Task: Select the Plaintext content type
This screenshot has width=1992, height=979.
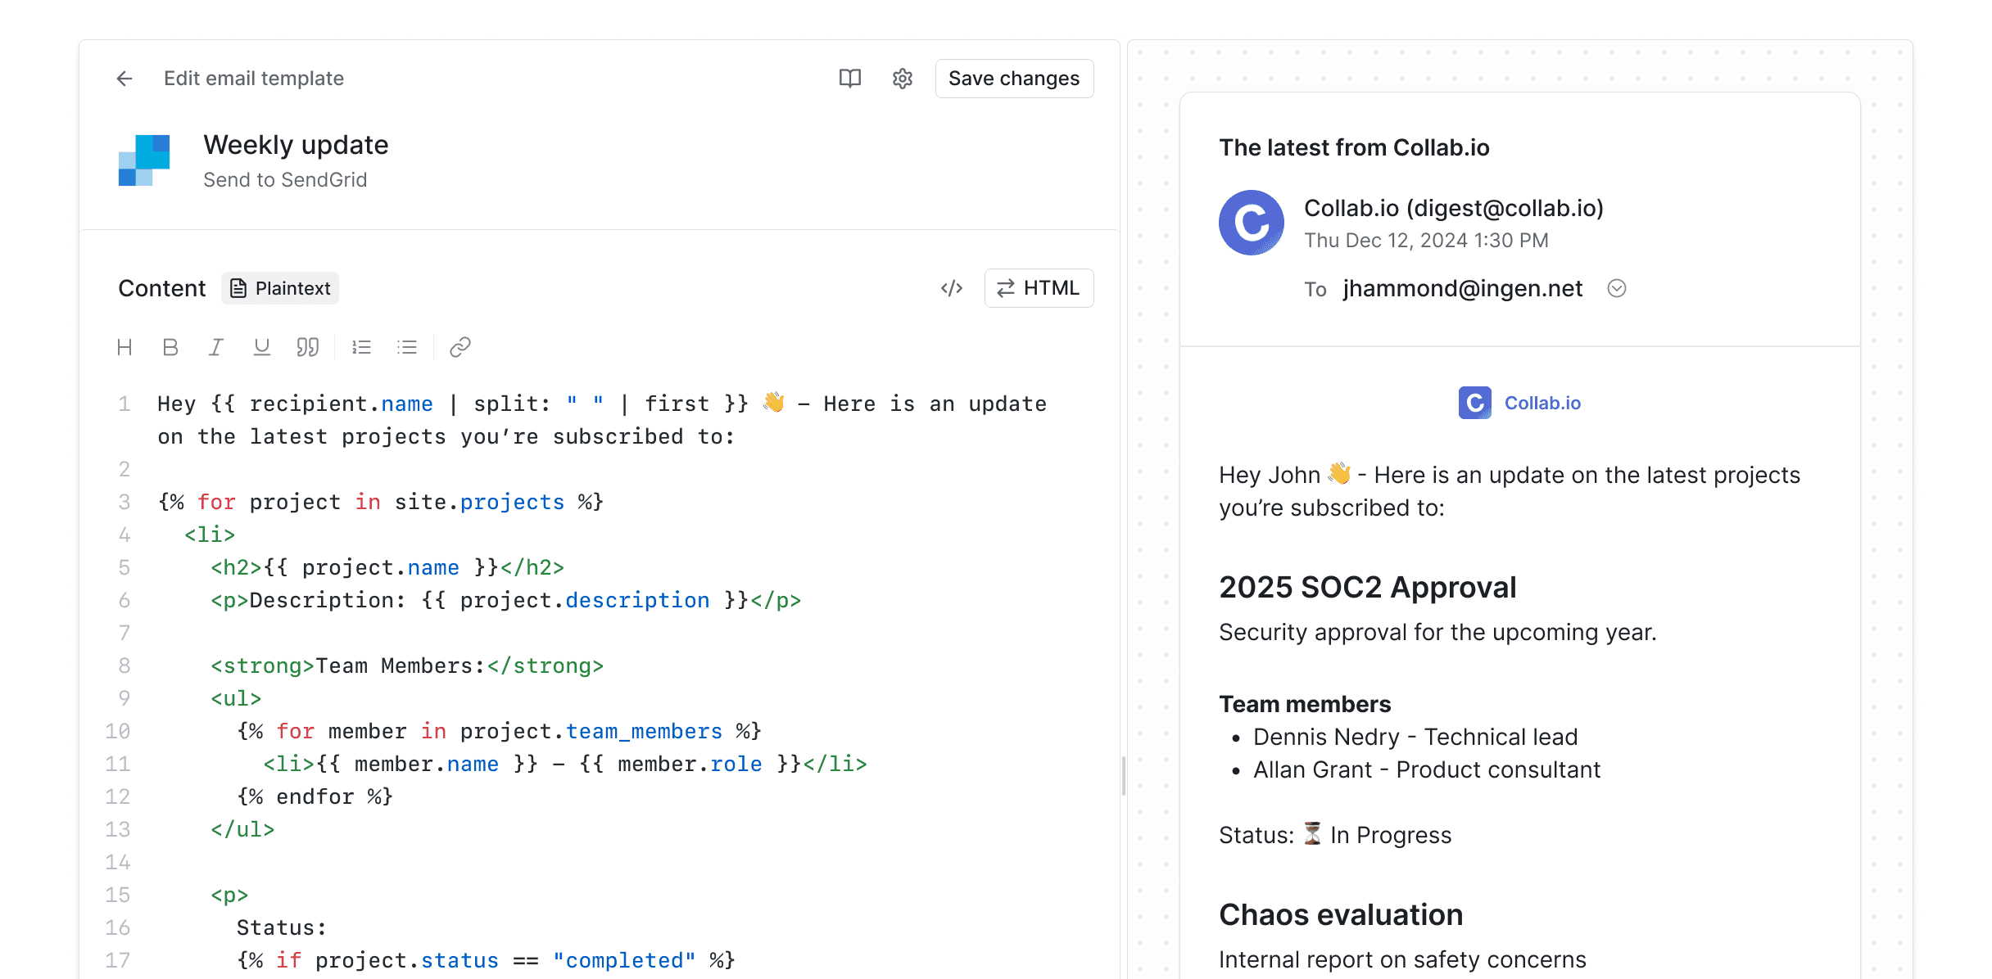Action: [x=279, y=287]
